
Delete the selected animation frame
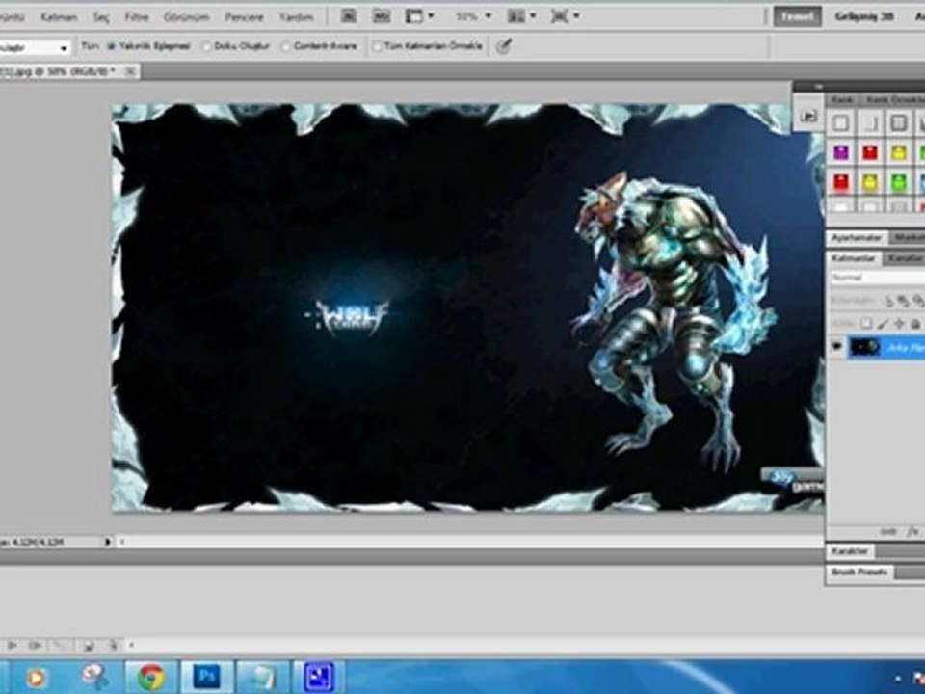pos(113,646)
